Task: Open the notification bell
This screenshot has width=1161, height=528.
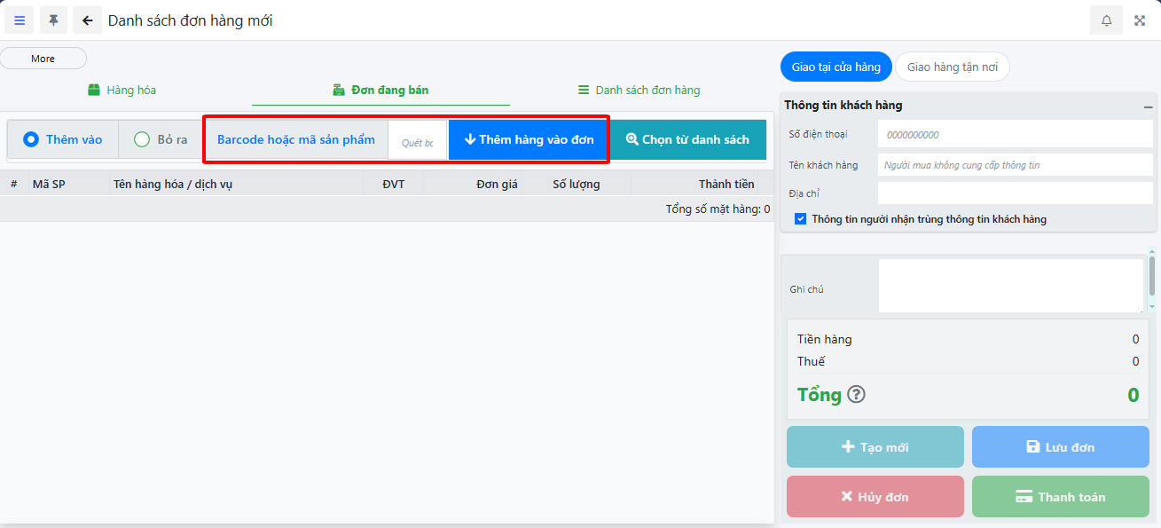Action: click(x=1106, y=20)
